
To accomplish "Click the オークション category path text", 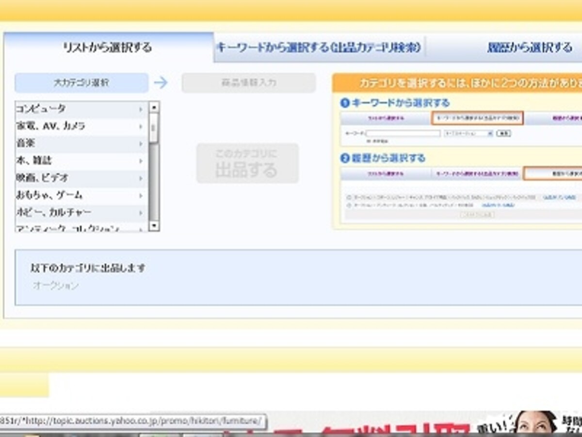I will tap(55, 286).
